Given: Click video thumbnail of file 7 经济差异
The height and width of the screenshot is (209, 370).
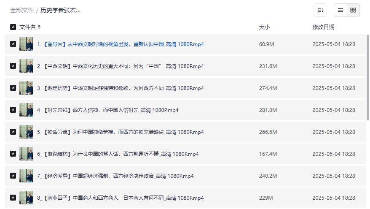Looking at the screenshot, I should 26,176.
